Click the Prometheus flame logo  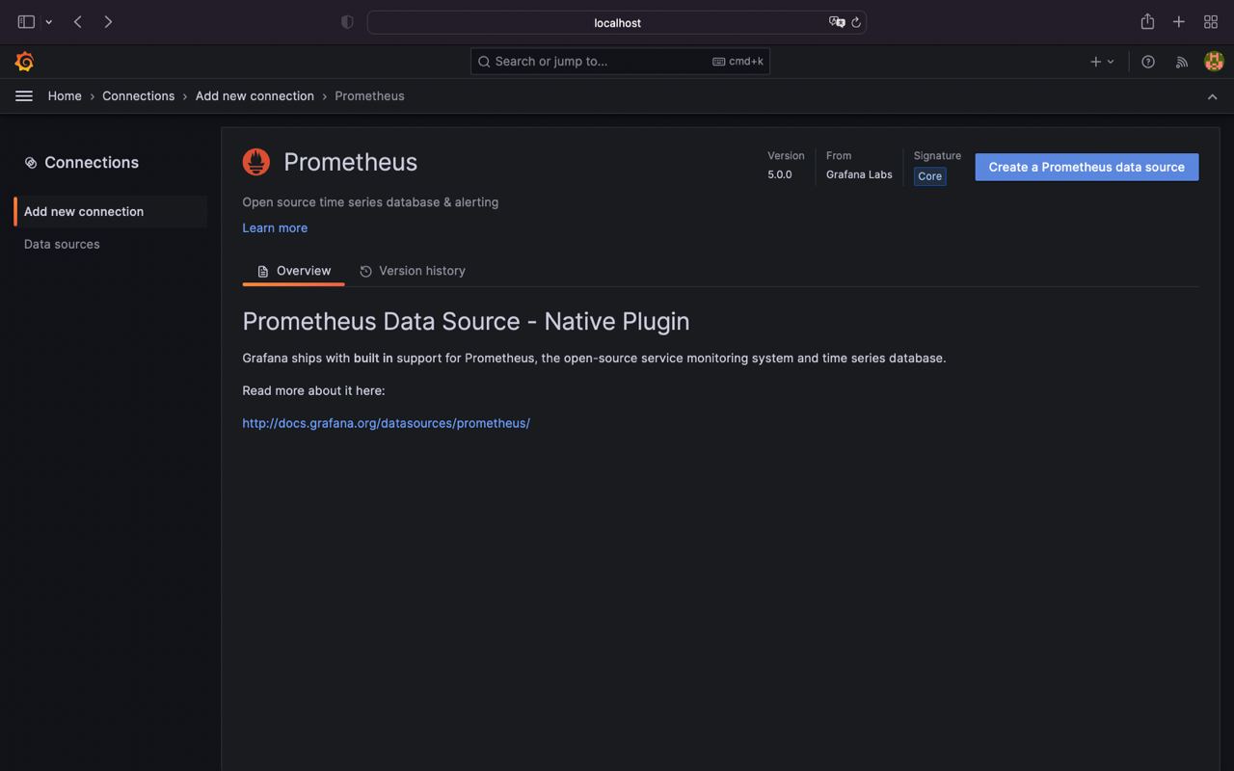(x=256, y=162)
